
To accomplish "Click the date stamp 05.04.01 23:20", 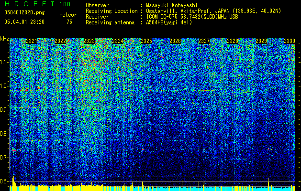I will click(x=24, y=22).
